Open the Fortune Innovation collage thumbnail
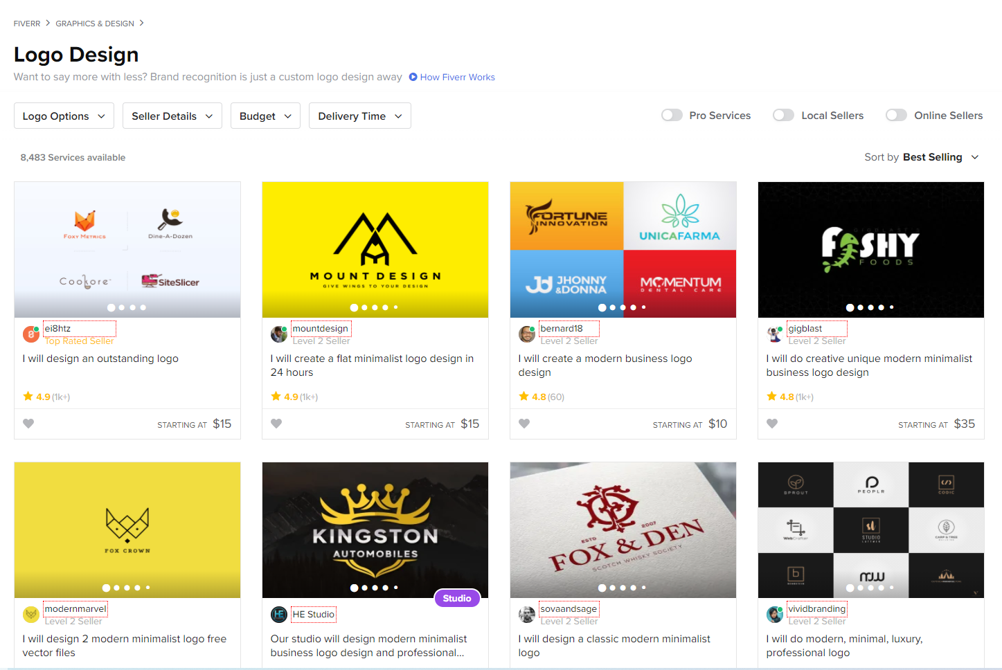Viewport: 1002px width, 670px height. point(623,250)
